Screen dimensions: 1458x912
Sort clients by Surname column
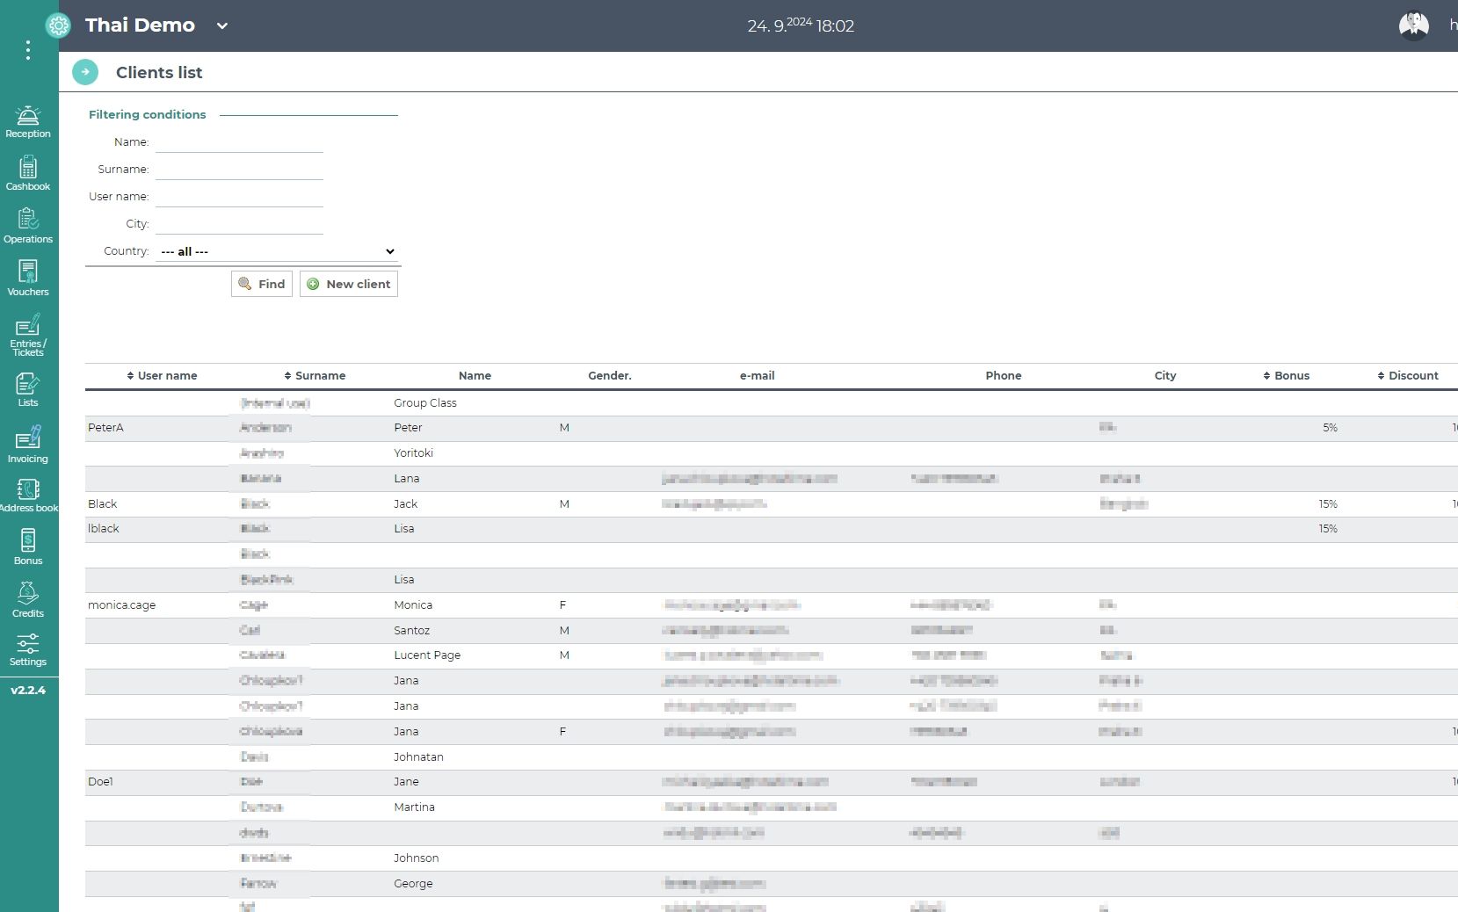(x=315, y=376)
